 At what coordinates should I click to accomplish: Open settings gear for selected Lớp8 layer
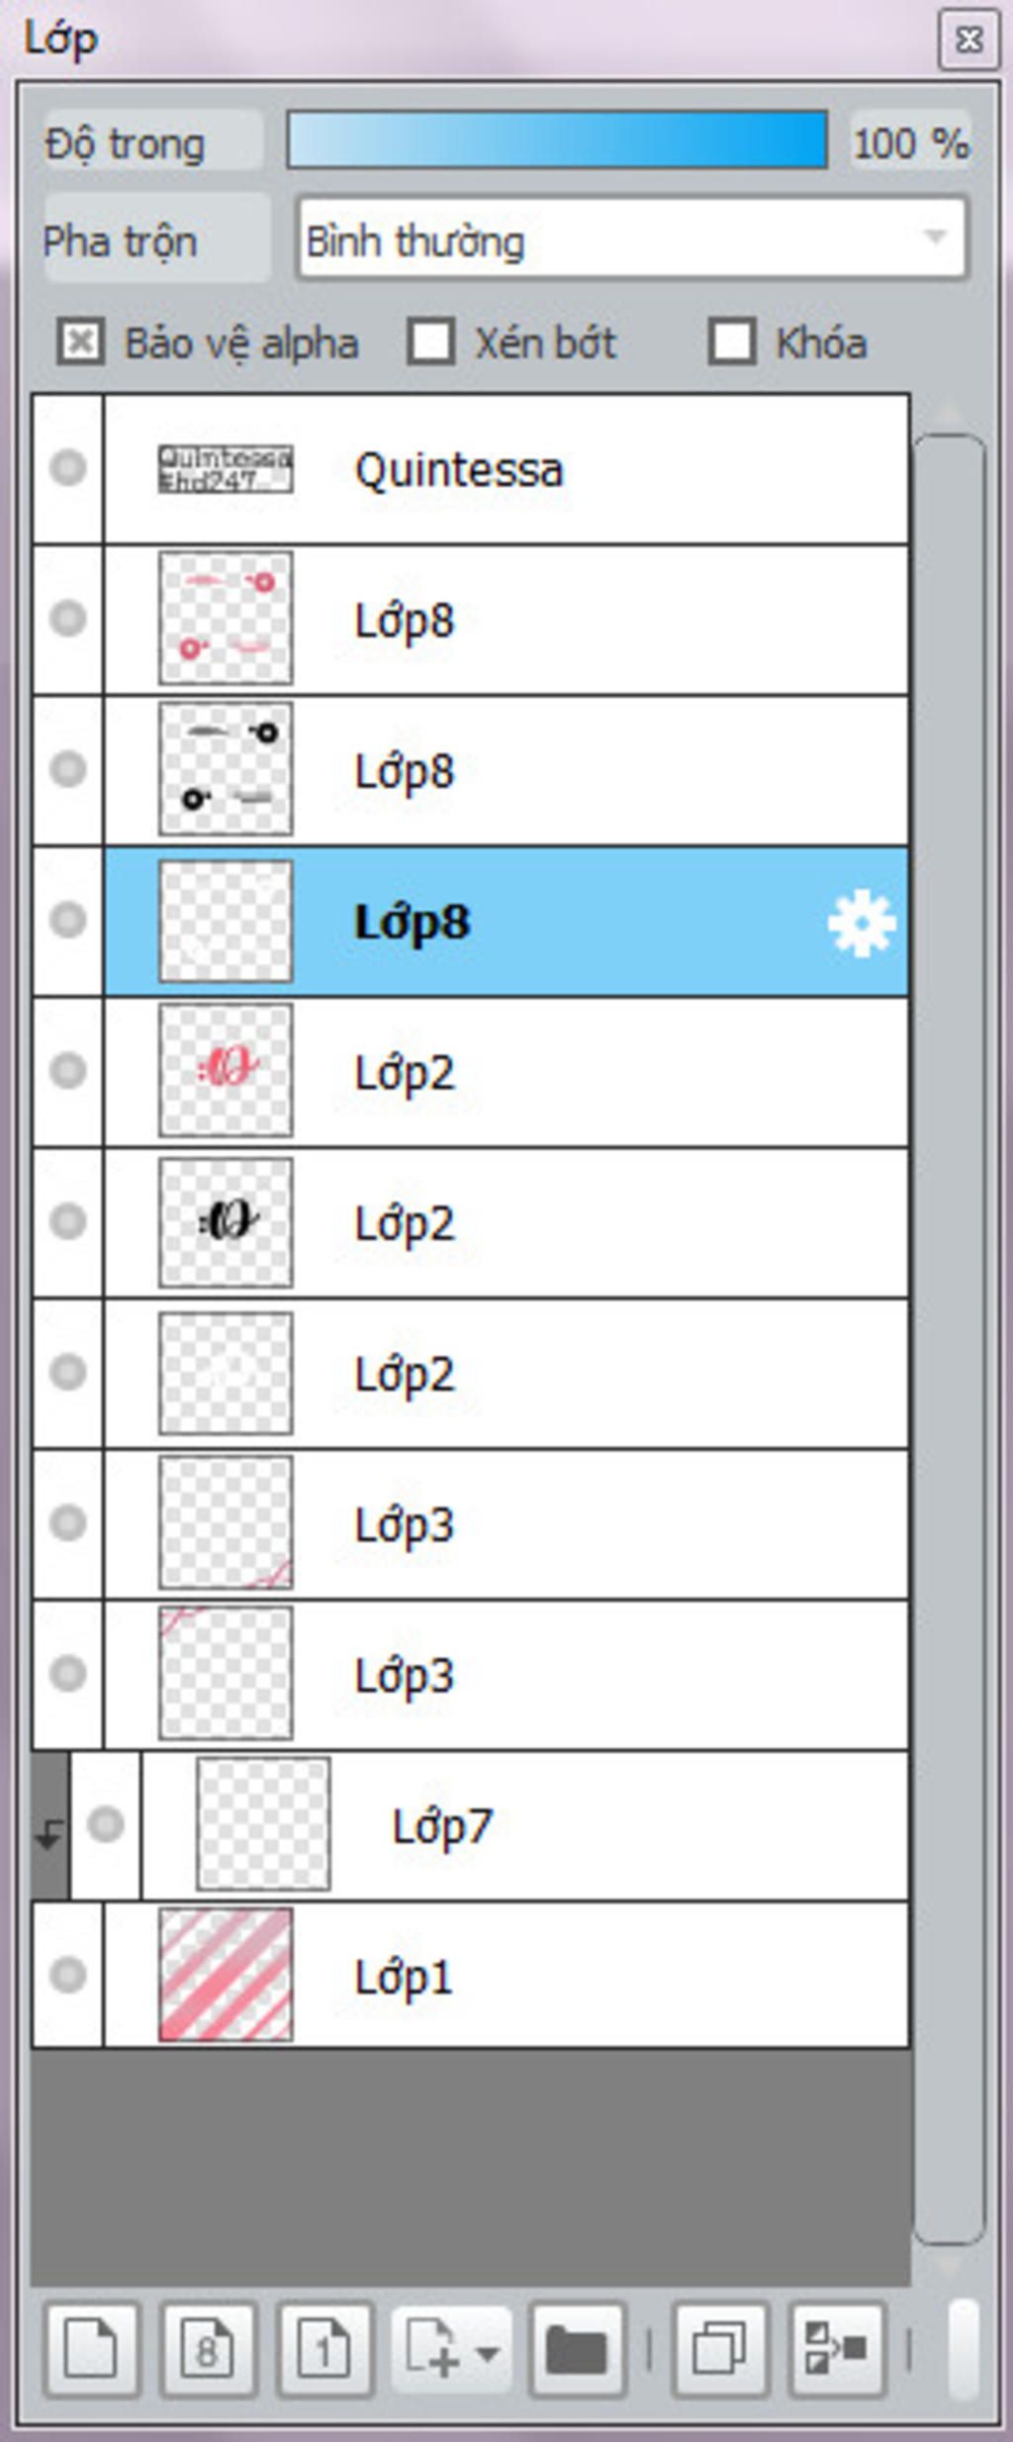(x=862, y=922)
